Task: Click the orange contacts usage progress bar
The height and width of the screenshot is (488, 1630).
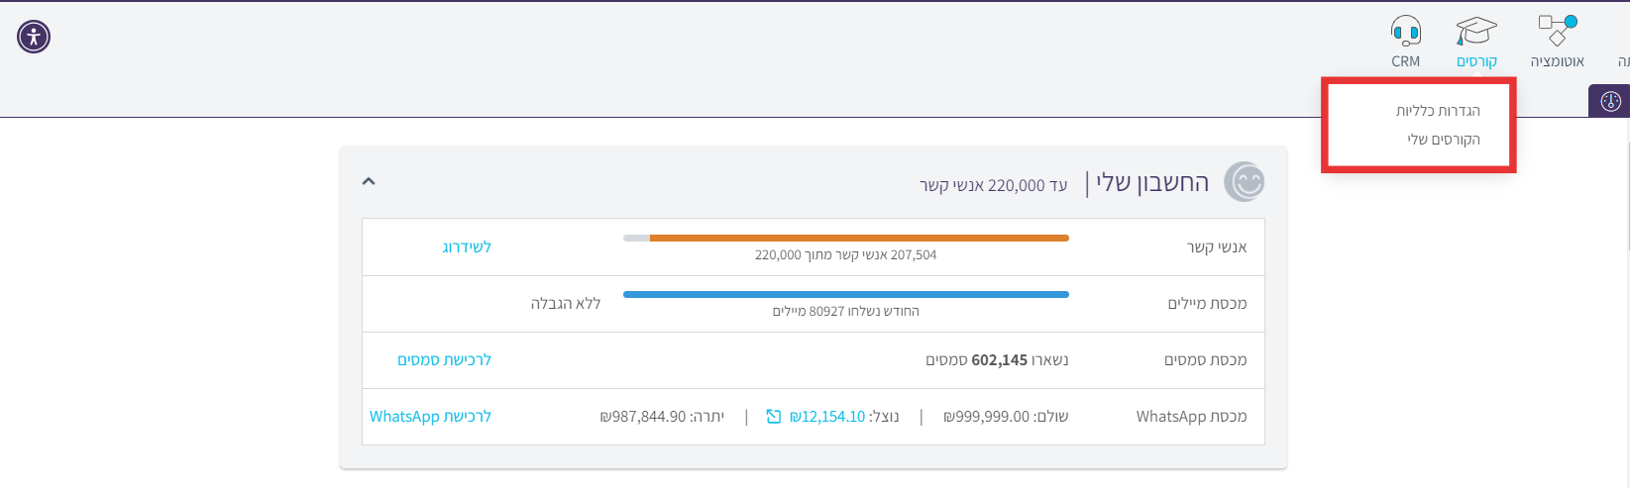Action: pos(858,238)
